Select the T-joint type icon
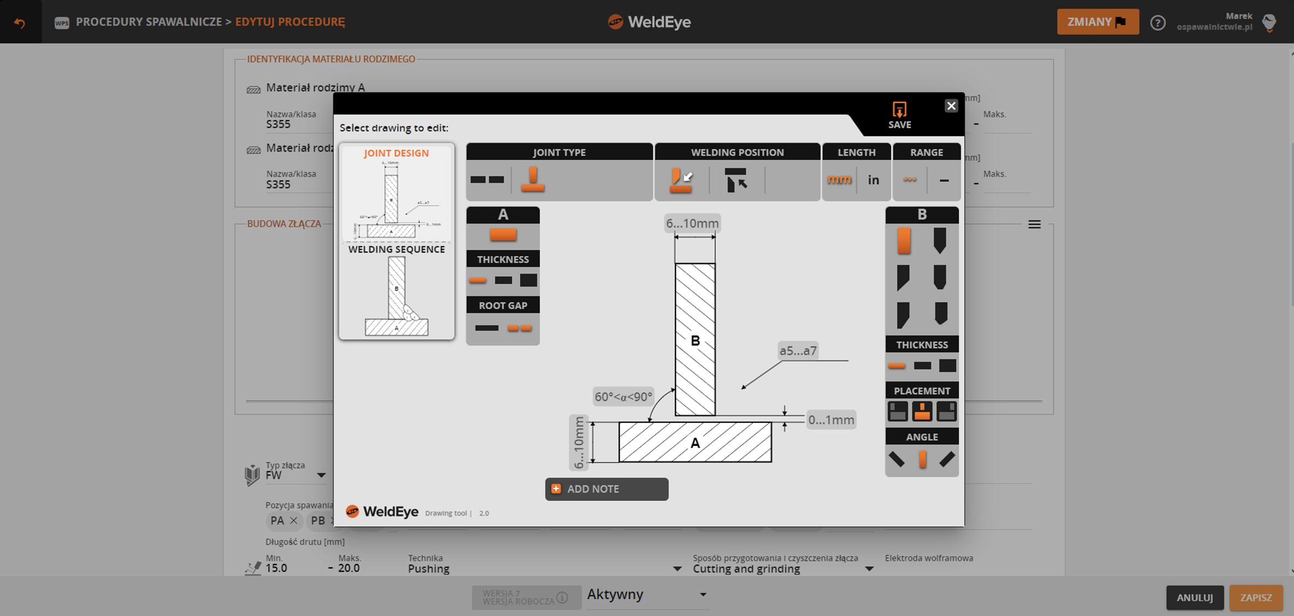This screenshot has height=616, width=1294. (x=532, y=179)
